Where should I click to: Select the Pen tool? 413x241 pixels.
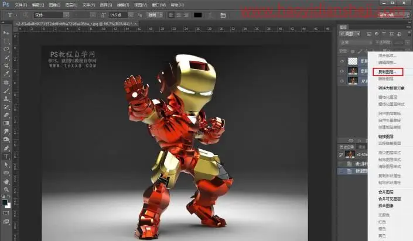coord(6,148)
